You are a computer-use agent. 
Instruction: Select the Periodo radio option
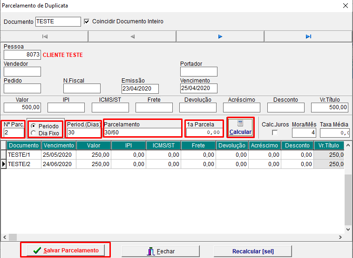pyautogui.click(x=33, y=126)
